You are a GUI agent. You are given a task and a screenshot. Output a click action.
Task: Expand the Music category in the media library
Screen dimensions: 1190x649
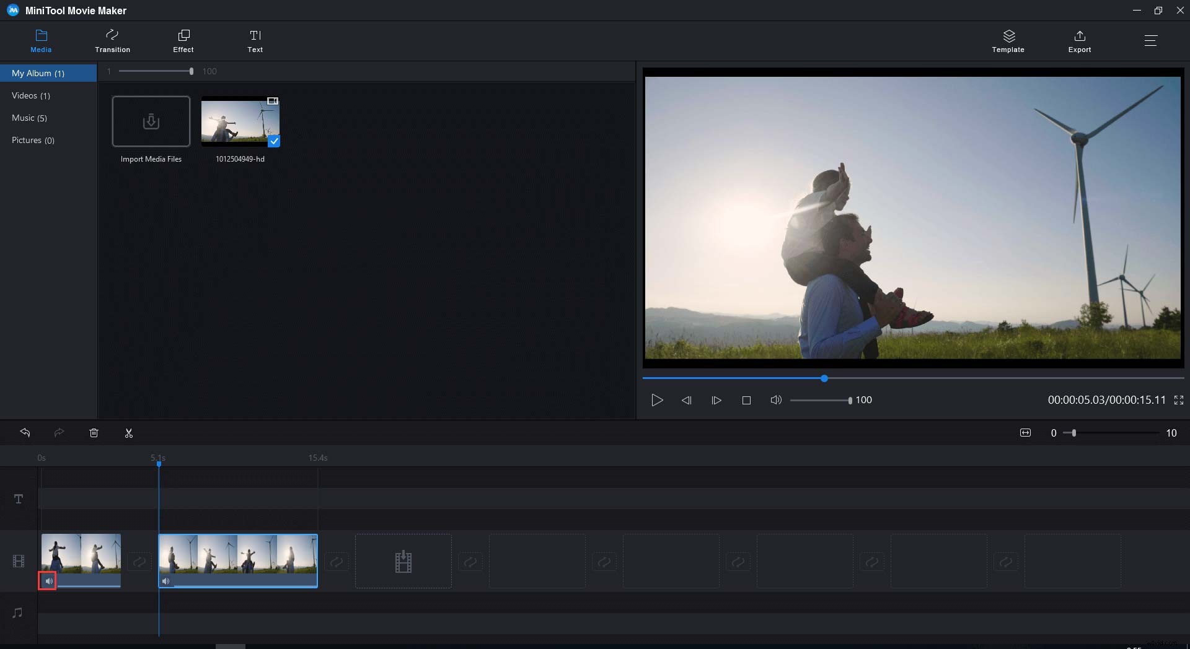(29, 118)
